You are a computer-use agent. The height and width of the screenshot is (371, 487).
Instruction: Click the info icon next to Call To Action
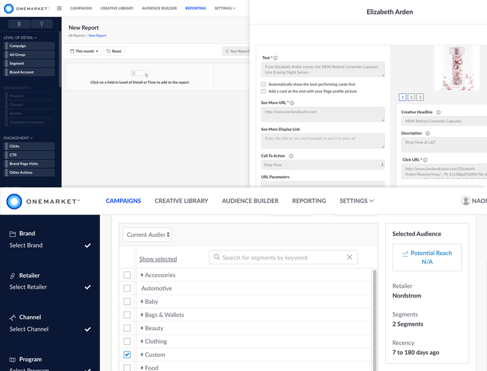(291, 156)
